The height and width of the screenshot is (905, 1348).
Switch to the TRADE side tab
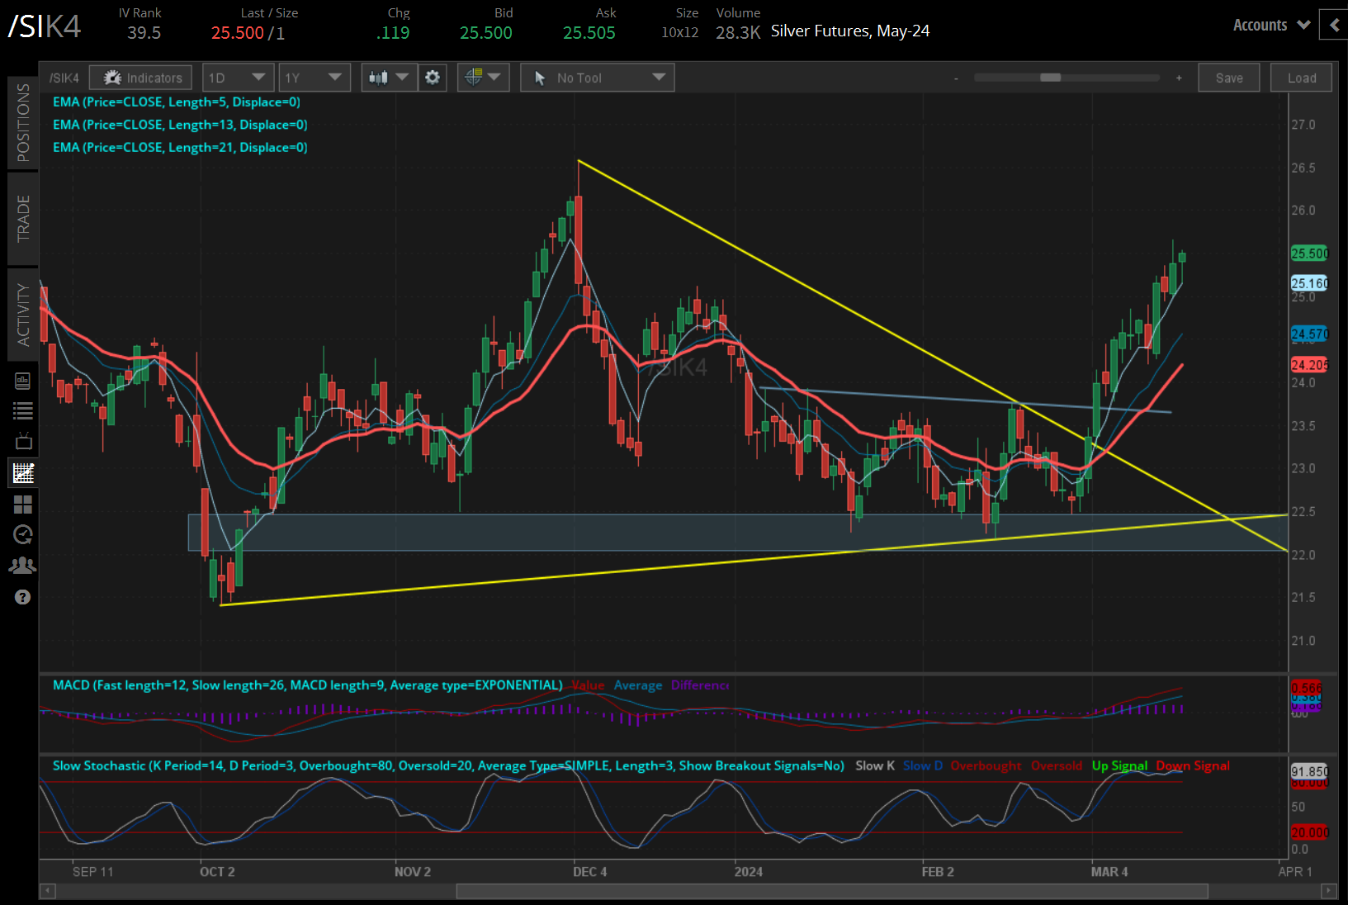tap(23, 219)
